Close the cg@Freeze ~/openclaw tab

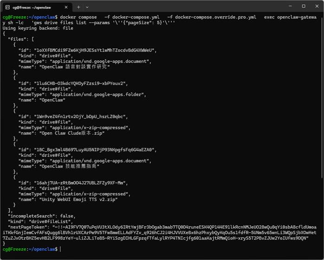point(66,7)
